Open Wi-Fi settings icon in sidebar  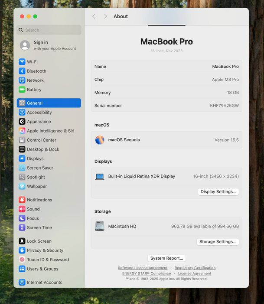[22, 62]
